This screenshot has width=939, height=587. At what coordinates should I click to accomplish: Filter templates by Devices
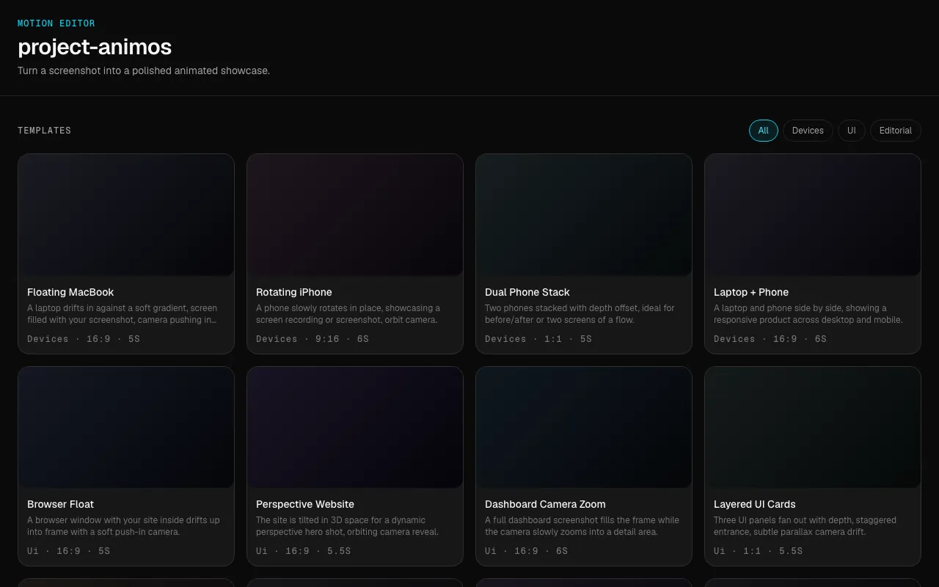coord(808,131)
